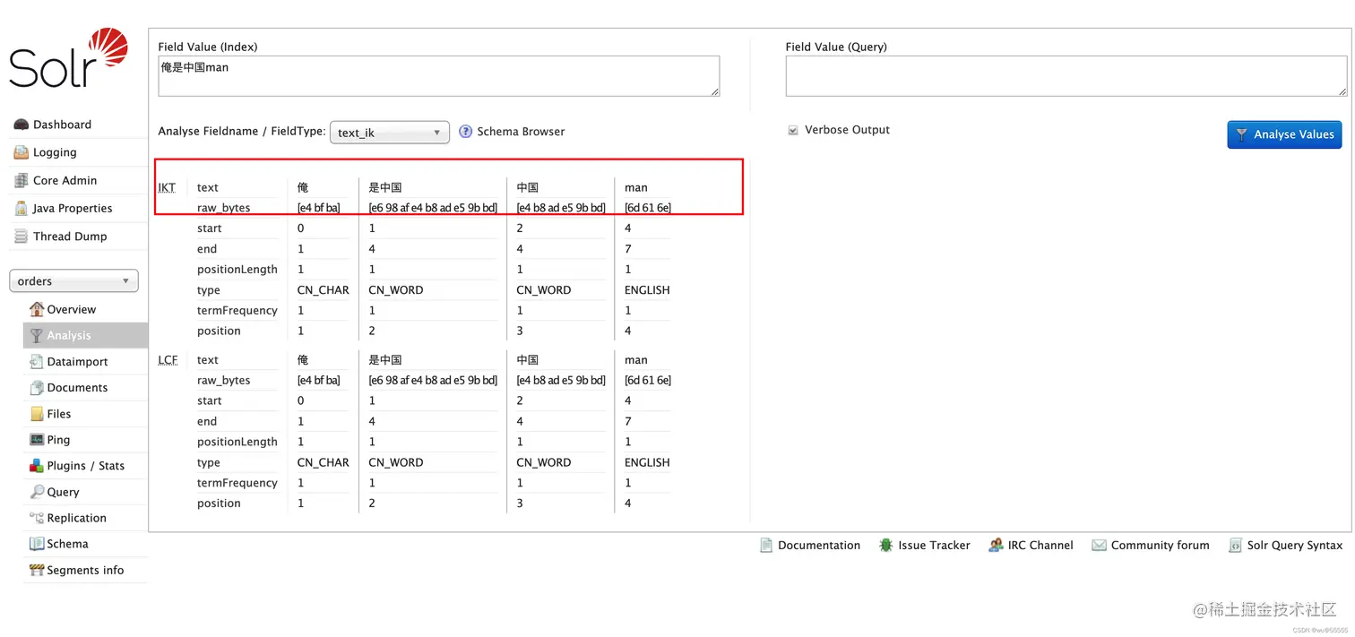Click the Issue Tracker bug icon

coord(885,545)
